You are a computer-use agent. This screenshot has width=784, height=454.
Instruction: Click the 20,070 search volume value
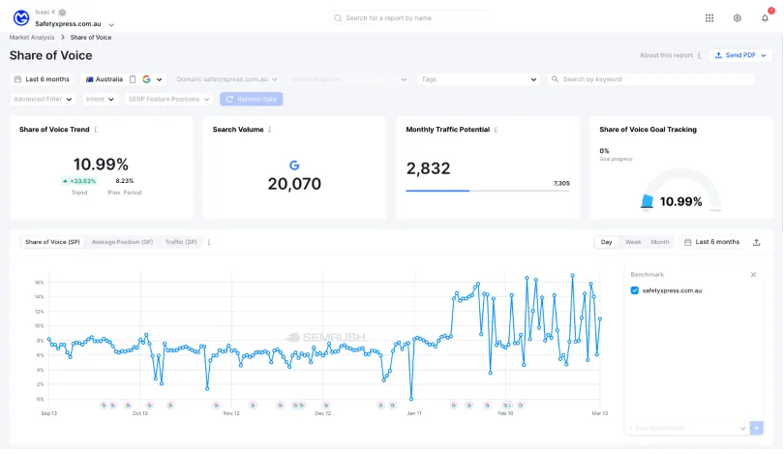(x=294, y=184)
